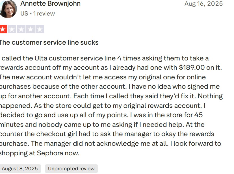Click the 'Aug 16, 2025' posted date
This screenshot has width=234, height=174.
tap(203, 4)
